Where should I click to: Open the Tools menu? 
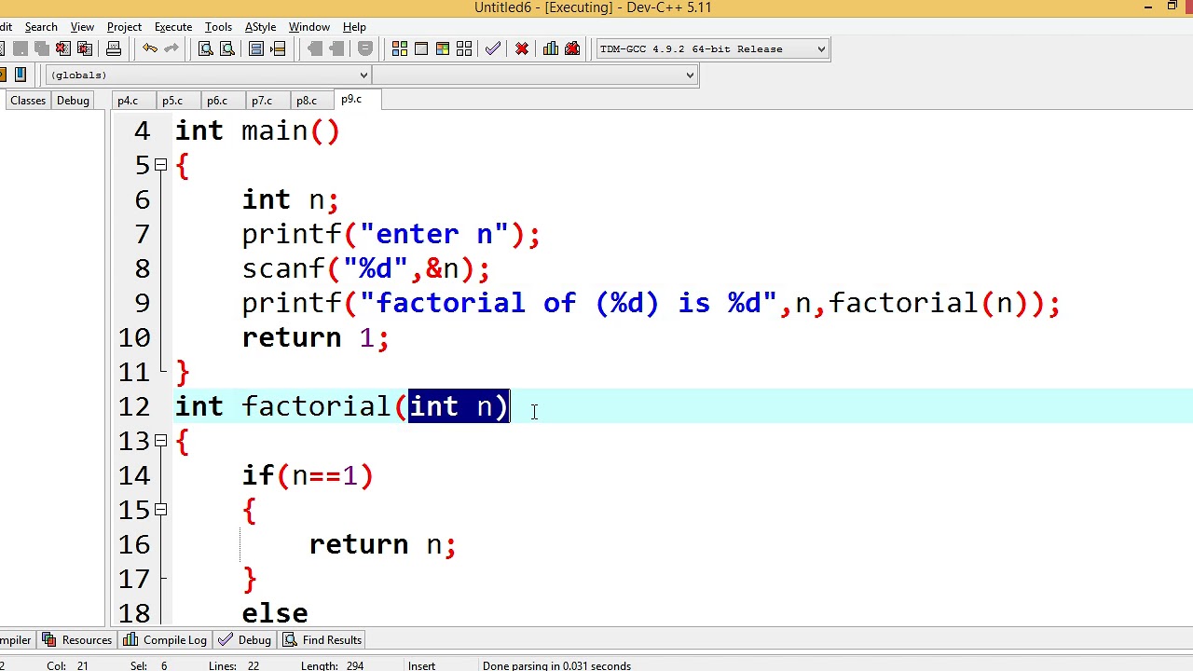pos(218,27)
